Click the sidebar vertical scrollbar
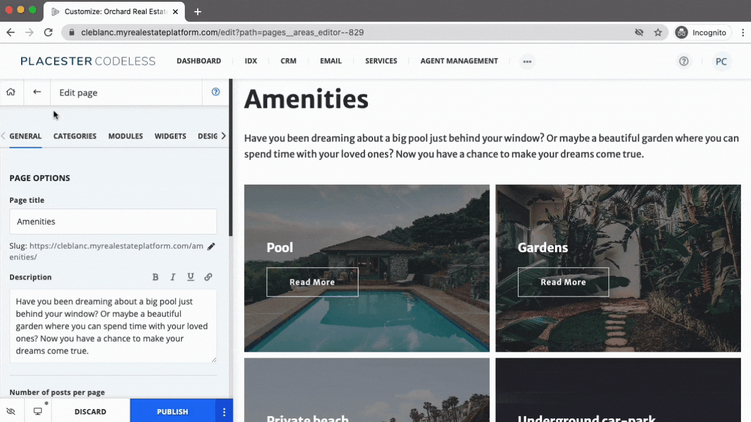This screenshot has width=751, height=422. pyautogui.click(x=231, y=158)
